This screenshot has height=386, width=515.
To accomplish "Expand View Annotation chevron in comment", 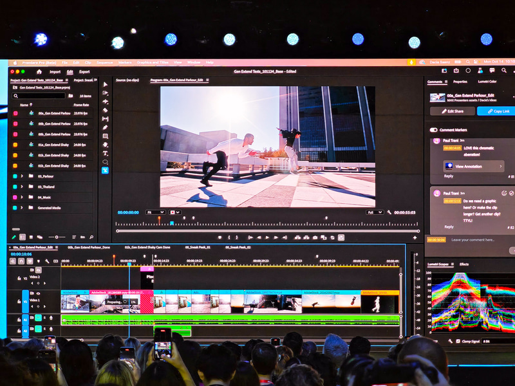I will [x=501, y=166].
